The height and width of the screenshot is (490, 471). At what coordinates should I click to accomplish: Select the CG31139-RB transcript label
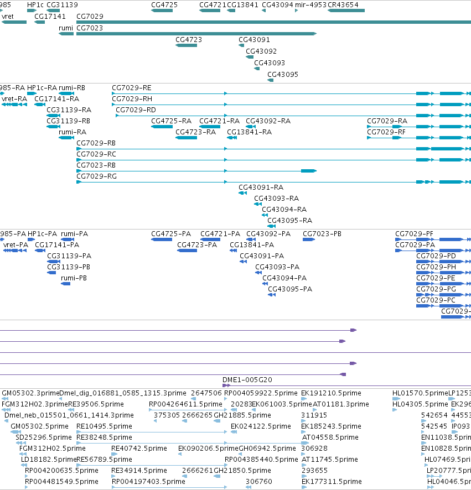point(69,121)
